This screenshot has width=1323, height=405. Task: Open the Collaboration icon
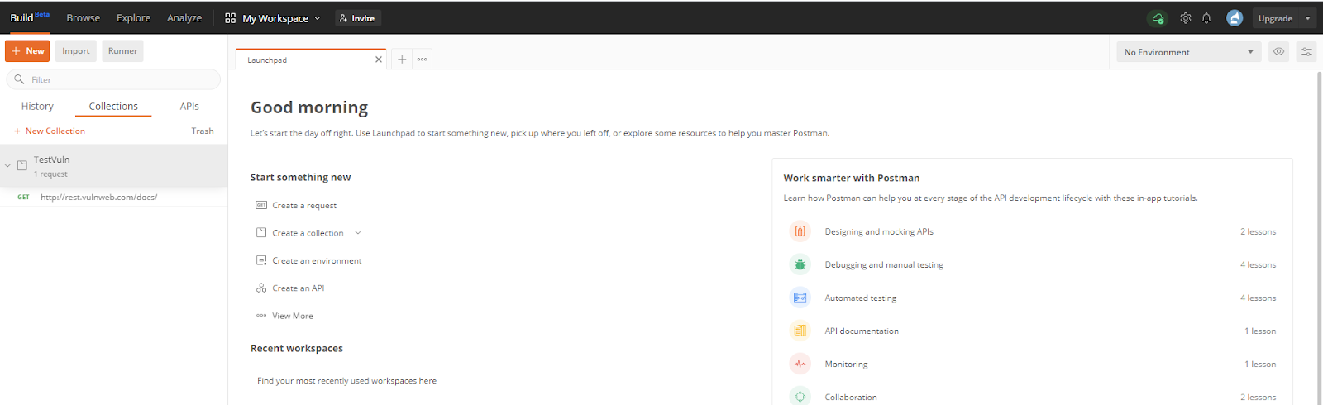click(x=800, y=397)
